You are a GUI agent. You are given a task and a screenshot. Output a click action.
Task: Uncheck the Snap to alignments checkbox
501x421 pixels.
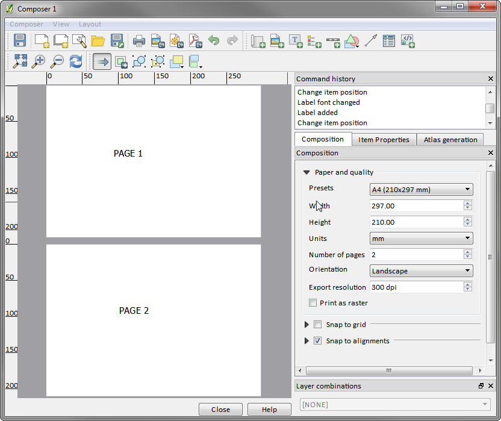(318, 341)
